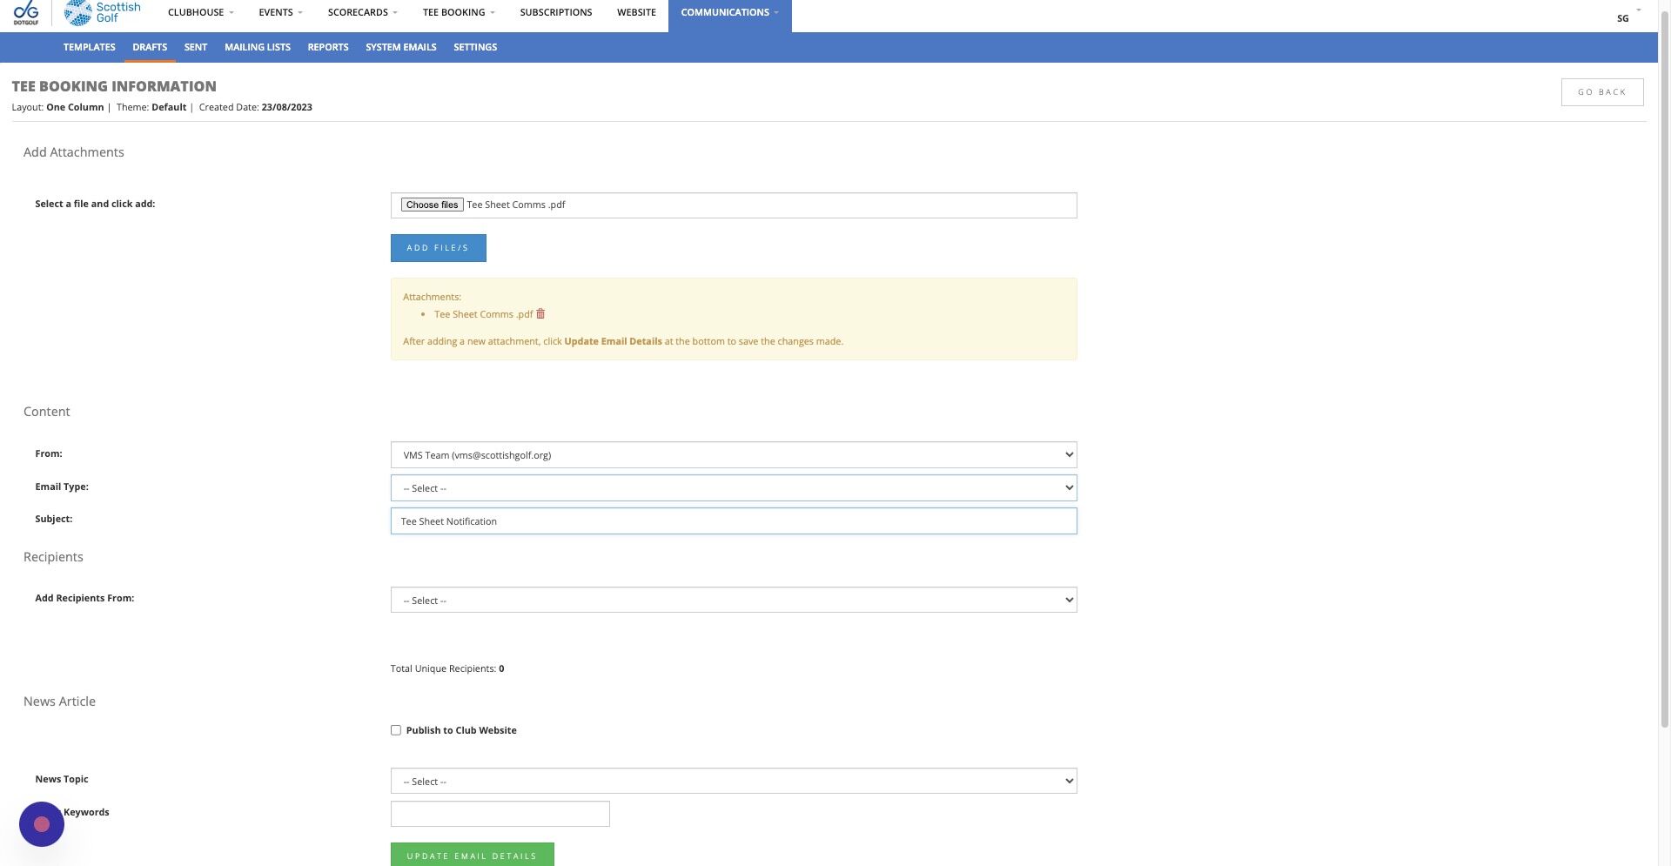Tick the Publish to Club Website checkbox
1671x866 pixels.
point(396,730)
